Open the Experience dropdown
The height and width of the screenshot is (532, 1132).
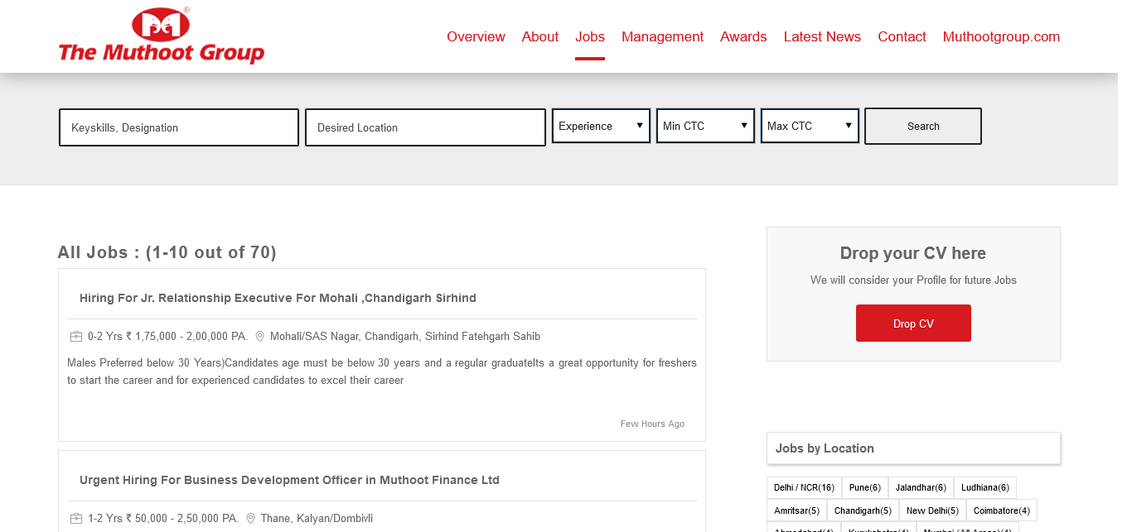pyautogui.click(x=601, y=127)
